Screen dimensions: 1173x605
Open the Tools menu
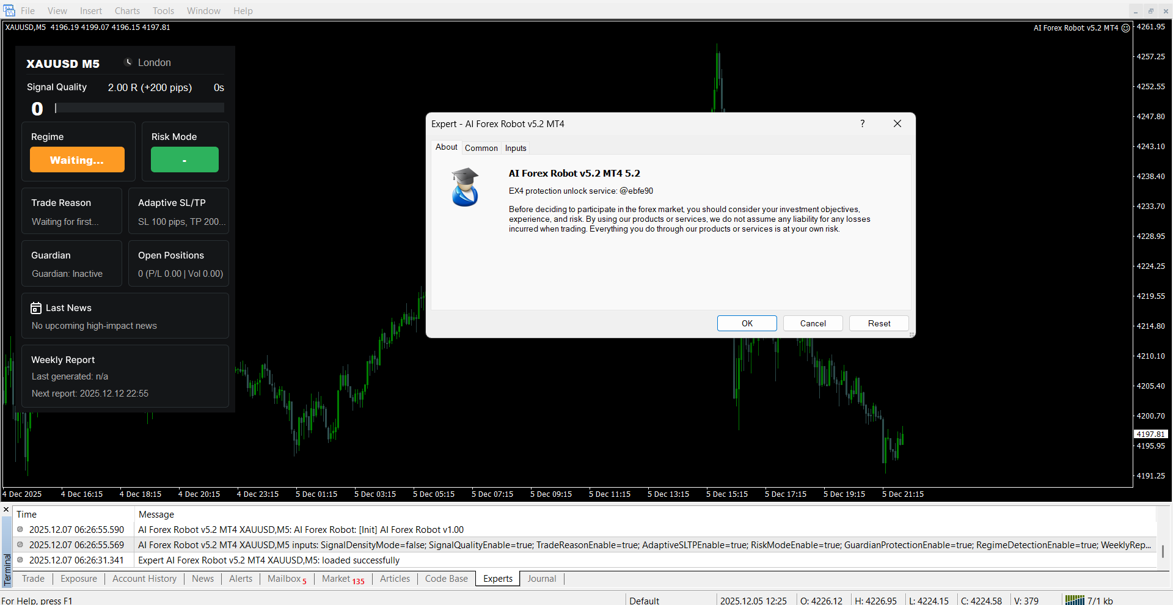[163, 11]
